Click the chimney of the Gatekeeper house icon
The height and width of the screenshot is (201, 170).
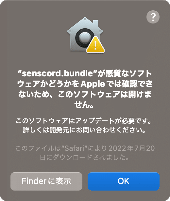click(x=96, y=23)
